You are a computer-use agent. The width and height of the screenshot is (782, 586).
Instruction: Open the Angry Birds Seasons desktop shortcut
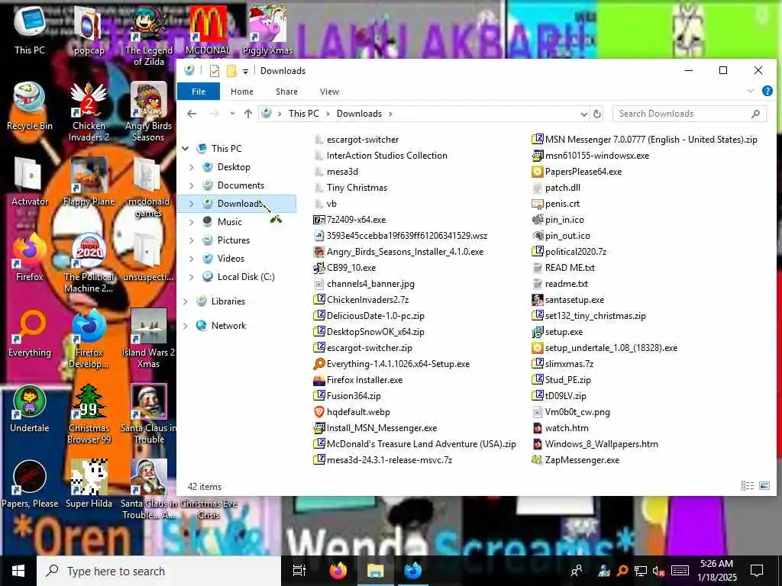[148, 111]
